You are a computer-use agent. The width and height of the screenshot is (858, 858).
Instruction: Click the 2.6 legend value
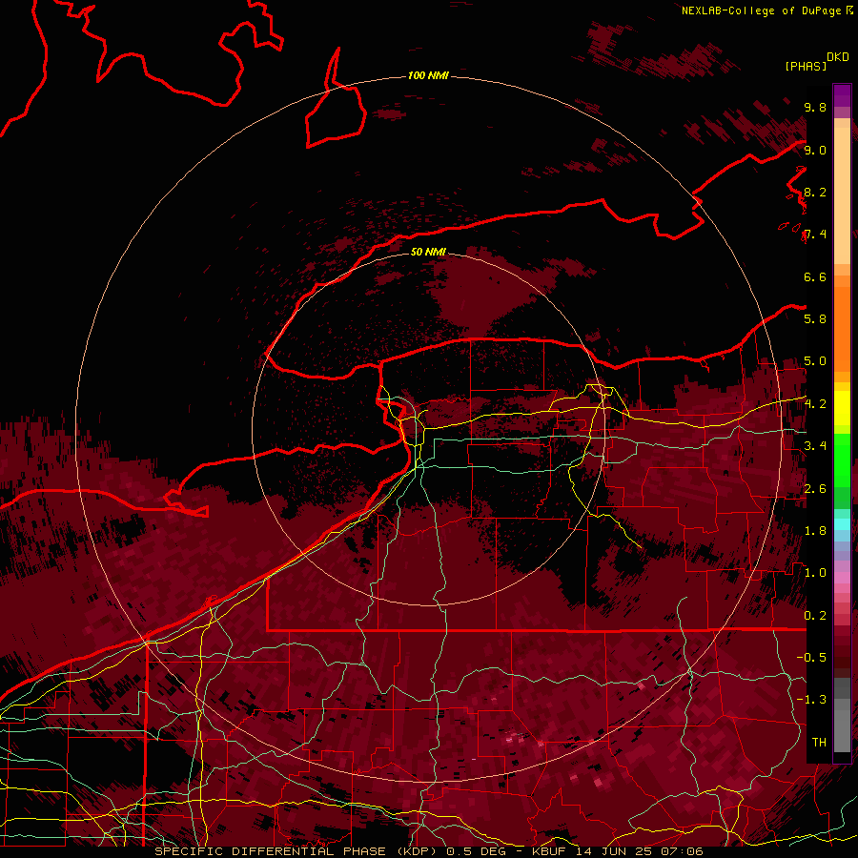click(x=815, y=488)
